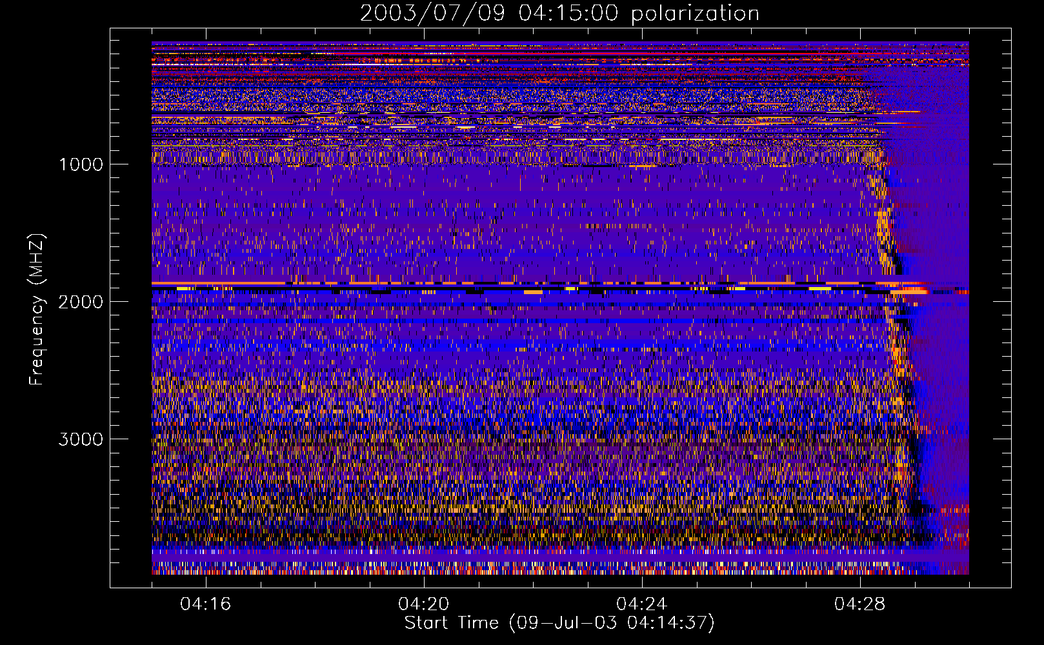Click the plot title '2003/07/09 04:15:00 polarization'
The height and width of the screenshot is (645, 1044).
point(559,13)
